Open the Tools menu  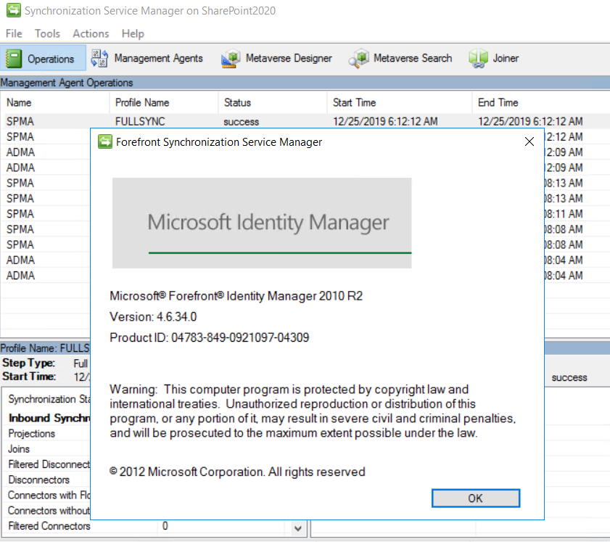(x=47, y=34)
